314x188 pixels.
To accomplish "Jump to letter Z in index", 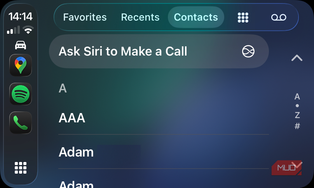I will click(x=297, y=115).
